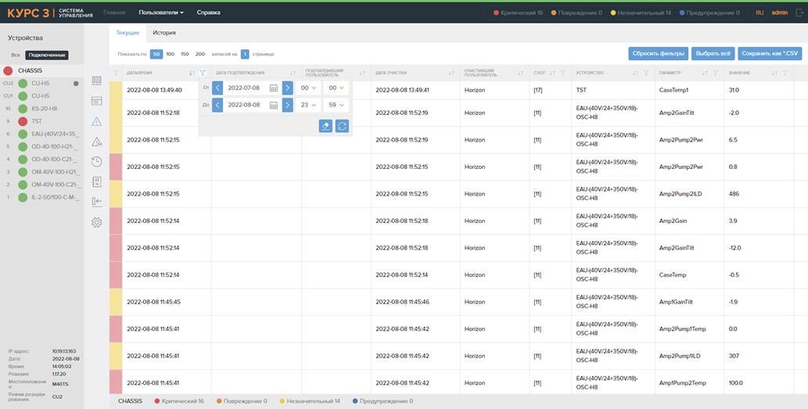Toggle device list to Подключенные

coord(46,56)
